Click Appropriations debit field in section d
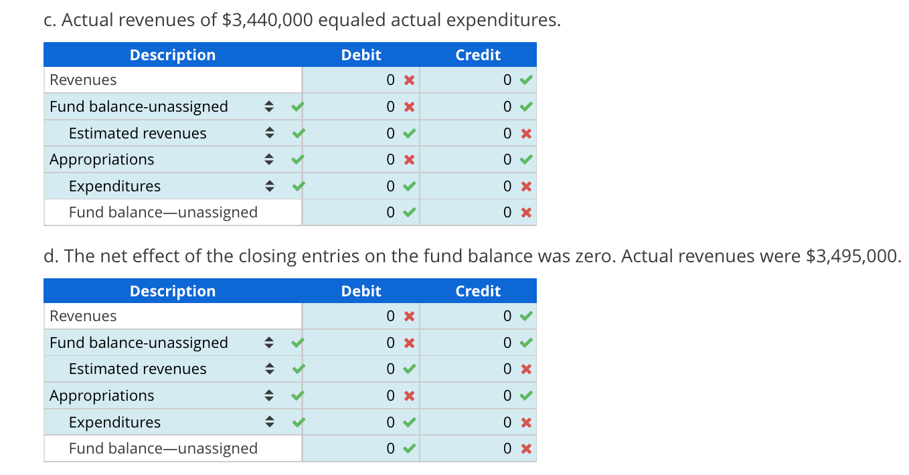Image resolution: width=909 pixels, height=475 pixels. click(x=361, y=395)
